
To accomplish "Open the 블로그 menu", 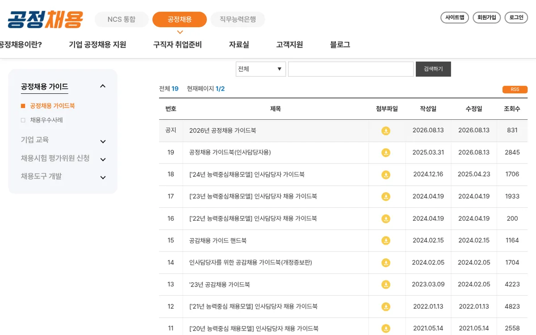I will point(340,45).
